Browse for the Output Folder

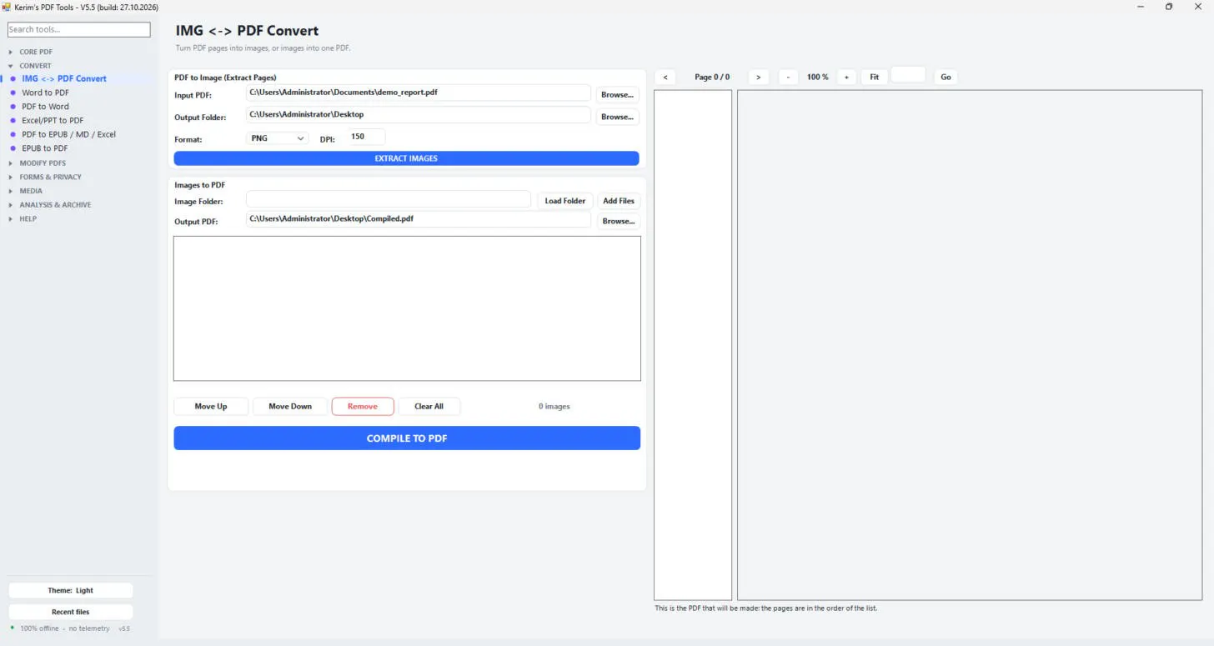pyautogui.click(x=618, y=117)
